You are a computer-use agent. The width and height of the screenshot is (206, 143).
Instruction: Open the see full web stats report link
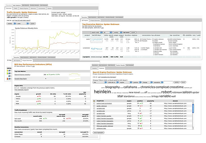click(23, 21)
